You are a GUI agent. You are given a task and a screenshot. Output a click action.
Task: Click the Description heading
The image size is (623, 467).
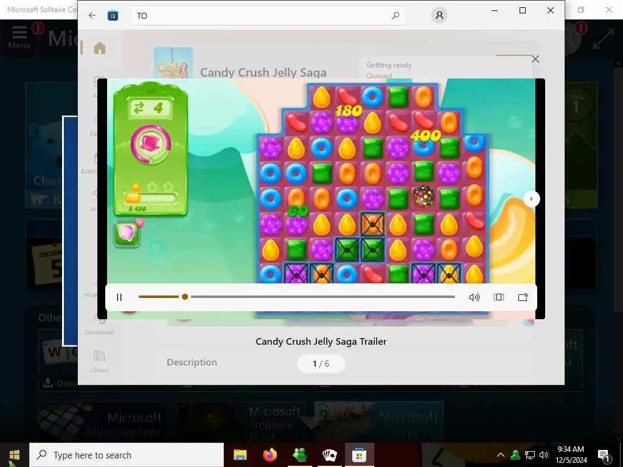(192, 362)
